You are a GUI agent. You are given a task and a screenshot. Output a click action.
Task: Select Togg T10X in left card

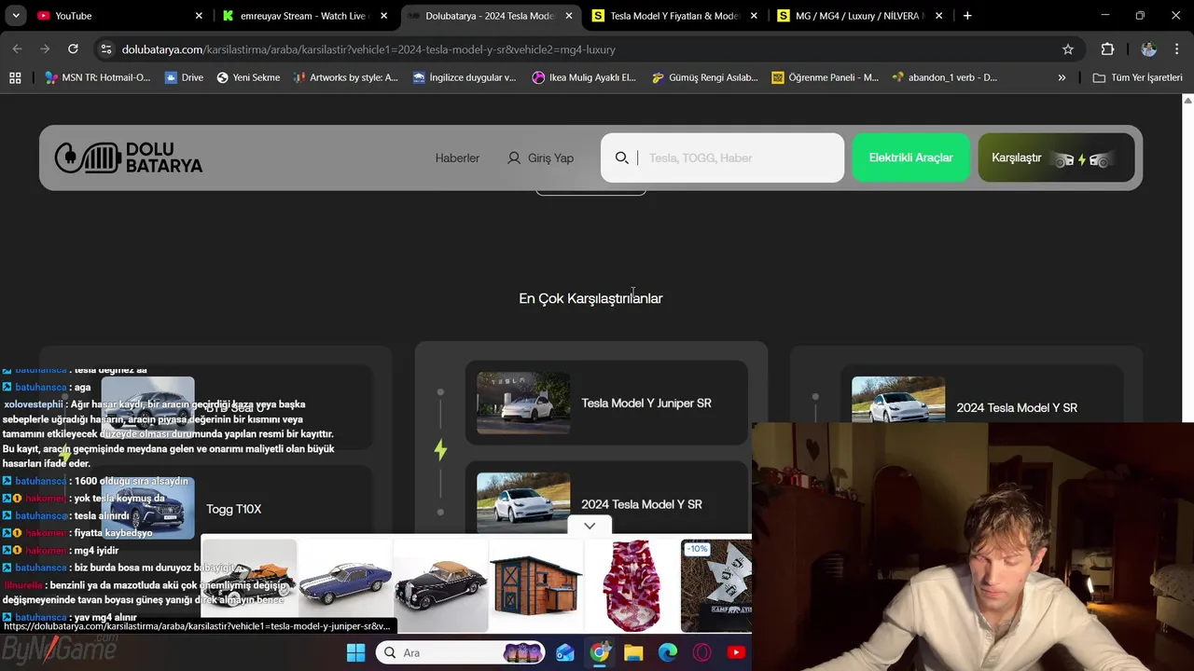pos(233,509)
